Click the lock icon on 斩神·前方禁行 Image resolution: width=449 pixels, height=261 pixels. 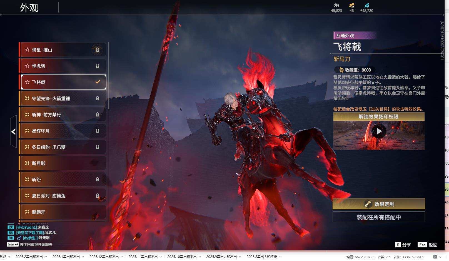coord(98,115)
